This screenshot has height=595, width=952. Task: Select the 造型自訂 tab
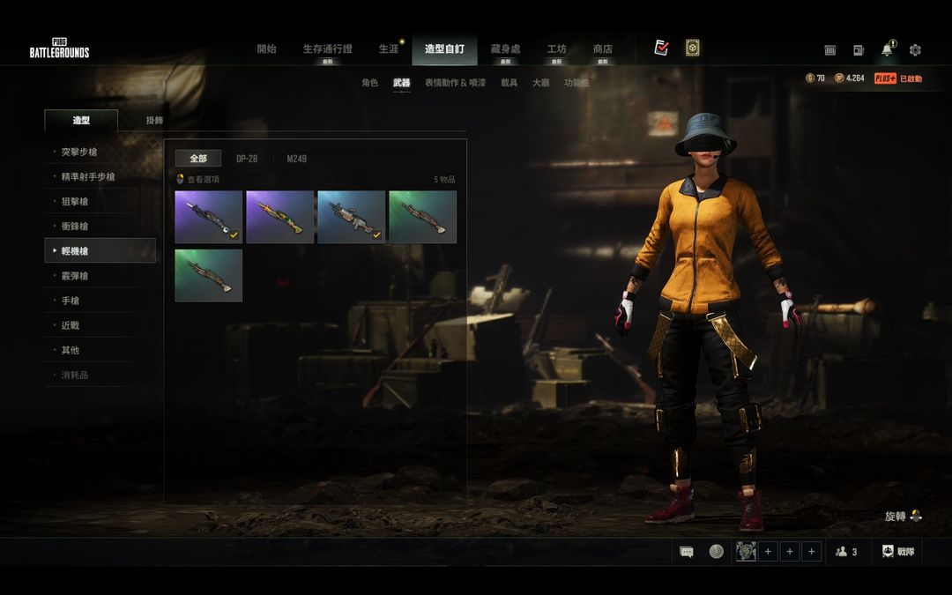pyautogui.click(x=444, y=49)
